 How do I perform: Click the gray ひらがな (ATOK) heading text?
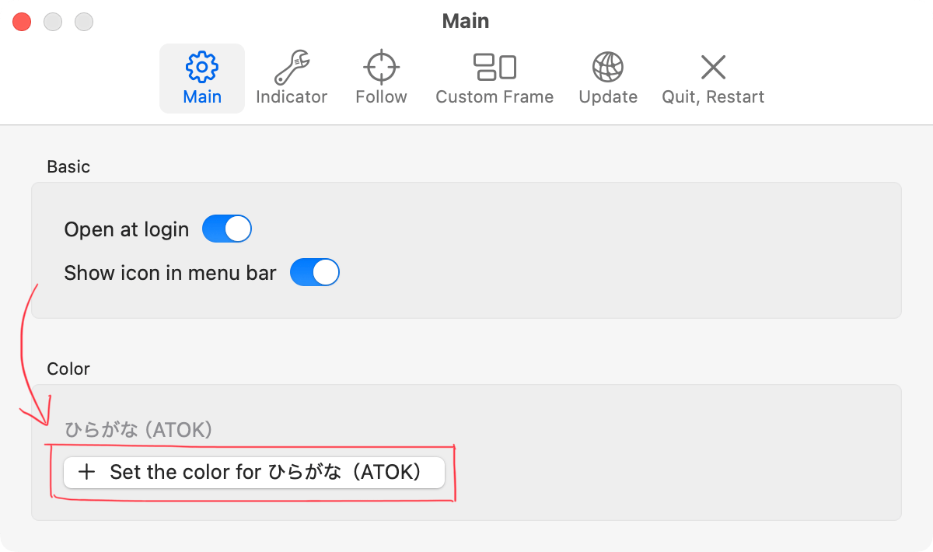[138, 429]
